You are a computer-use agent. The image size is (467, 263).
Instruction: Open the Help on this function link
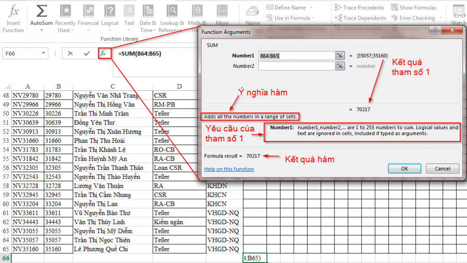229,169
